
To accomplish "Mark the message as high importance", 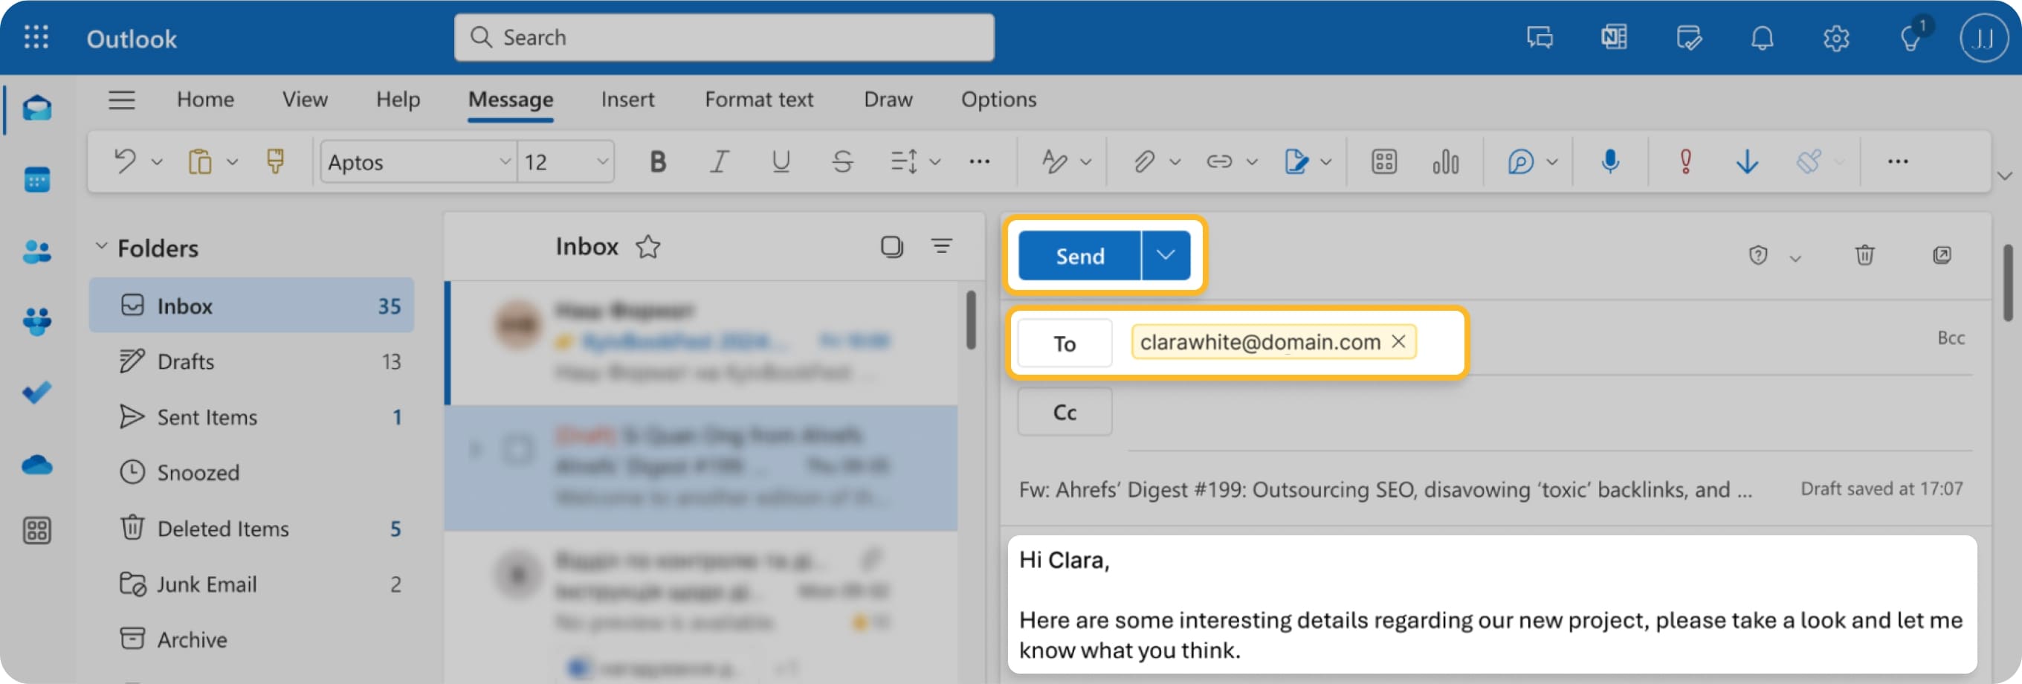I will tap(1685, 162).
